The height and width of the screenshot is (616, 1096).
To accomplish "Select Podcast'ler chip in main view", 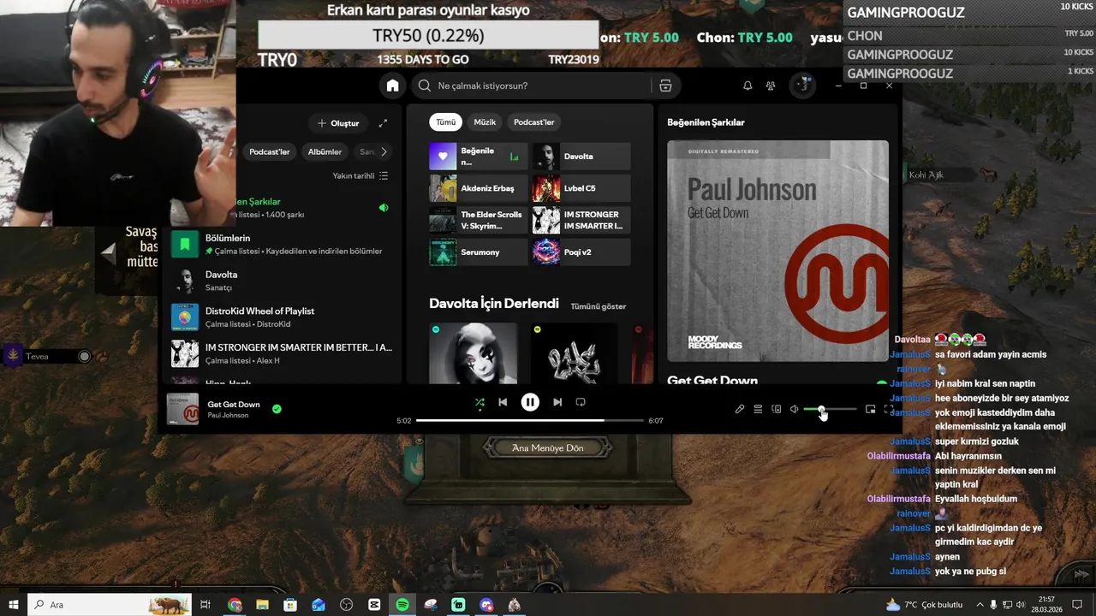I will click(534, 122).
